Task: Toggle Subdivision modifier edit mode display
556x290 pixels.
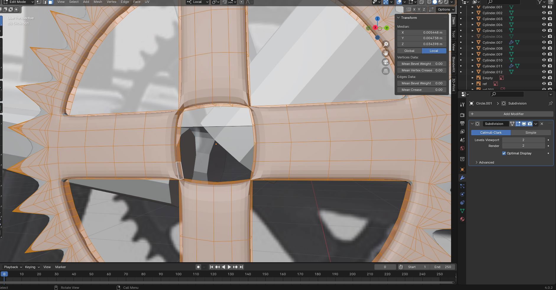Action: pos(518,124)
